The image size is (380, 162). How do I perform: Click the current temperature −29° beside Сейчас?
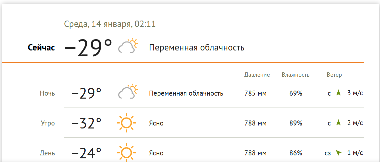[88, 48]
